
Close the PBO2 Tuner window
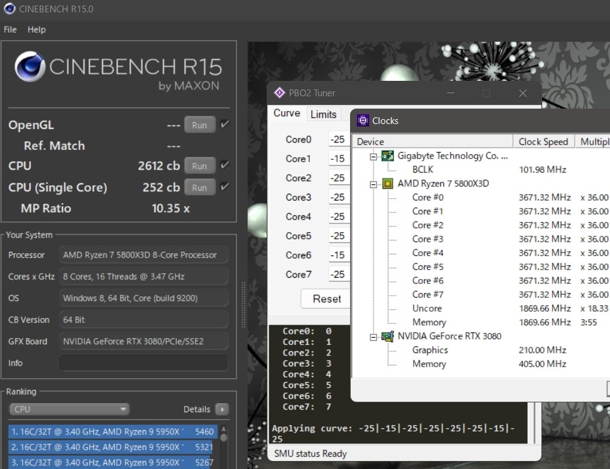523,93
